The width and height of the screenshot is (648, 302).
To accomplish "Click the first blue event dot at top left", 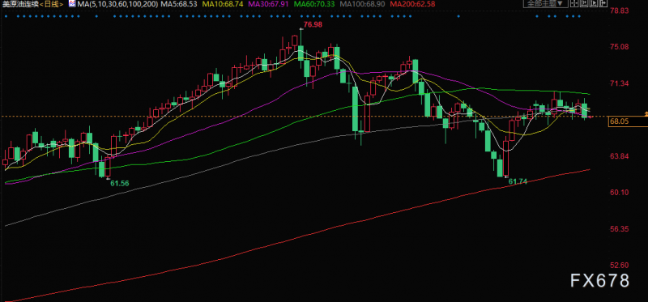I will pos(6,16).
